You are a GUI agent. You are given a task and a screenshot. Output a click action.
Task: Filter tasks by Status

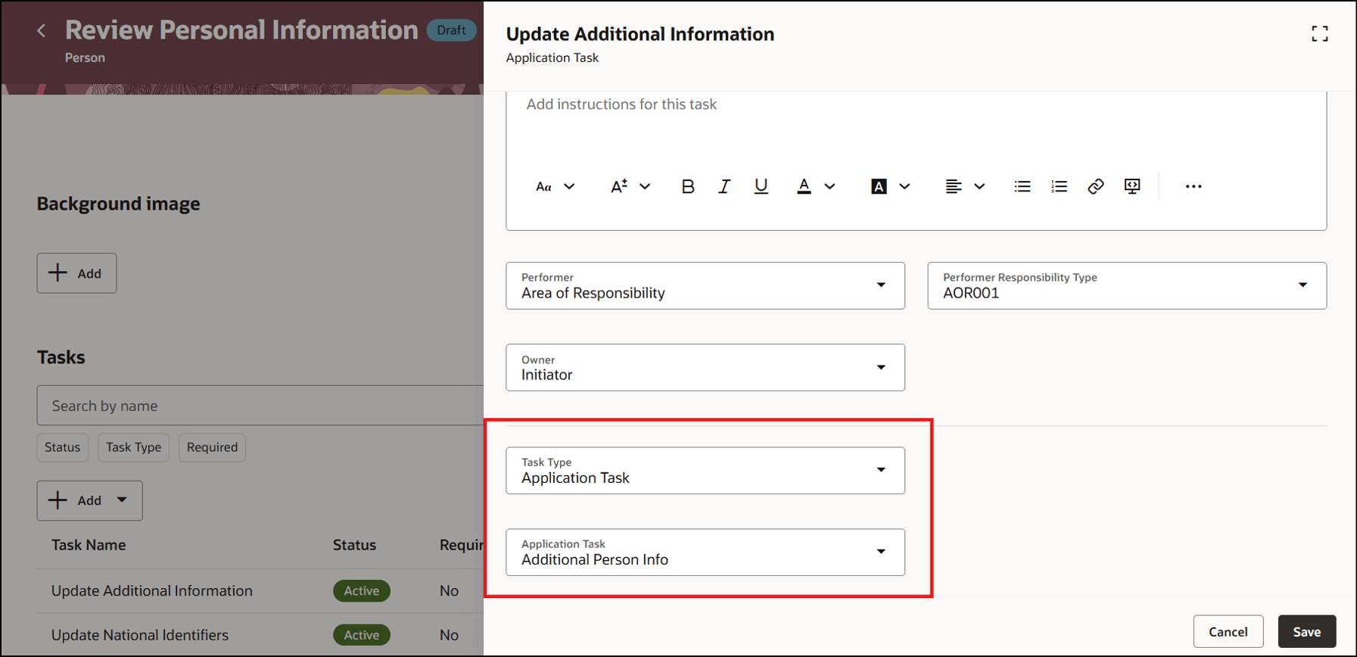pyautogui.click(x=62, y=447)
